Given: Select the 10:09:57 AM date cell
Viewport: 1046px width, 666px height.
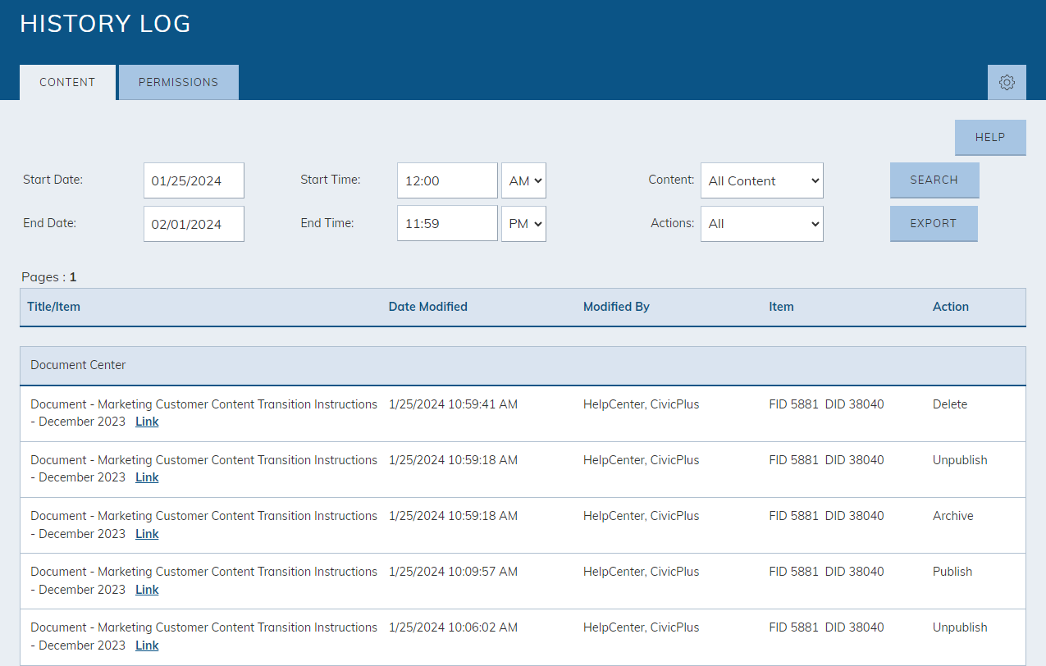Looking at the screenshot, I should (x=453, y=572).
